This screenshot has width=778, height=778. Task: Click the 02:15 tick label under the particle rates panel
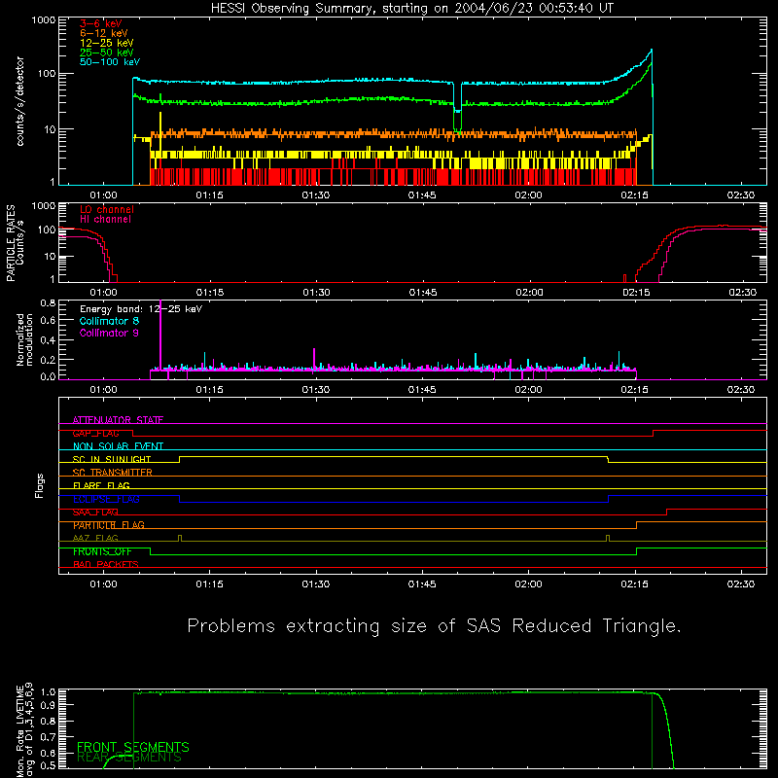point(636,293)
